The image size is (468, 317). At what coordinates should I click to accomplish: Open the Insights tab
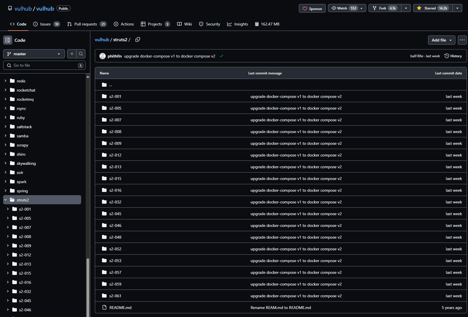pyautogui.click(x=237, y=24)
